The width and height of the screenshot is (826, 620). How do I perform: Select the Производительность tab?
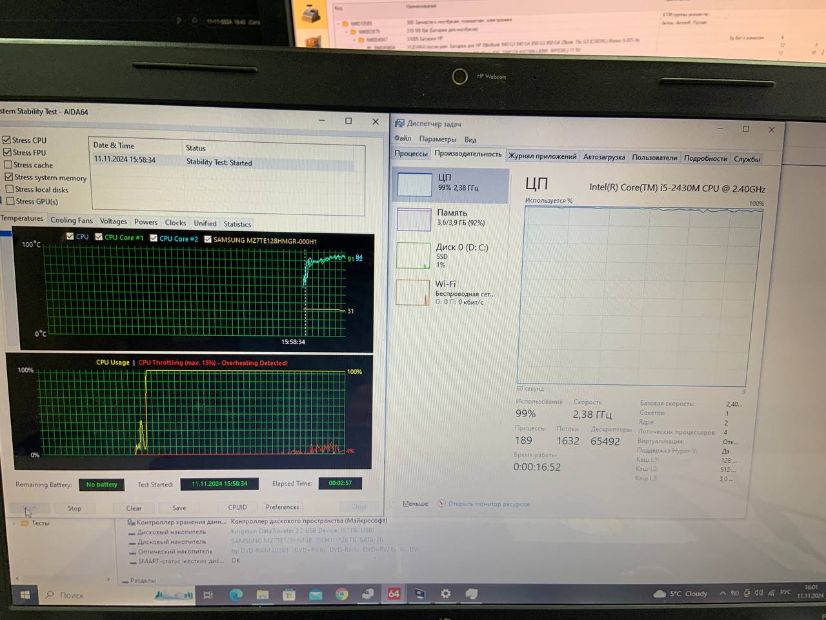pos(468,154)
